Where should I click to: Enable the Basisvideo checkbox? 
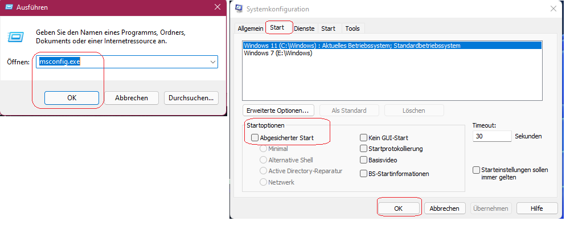[363, 160]
